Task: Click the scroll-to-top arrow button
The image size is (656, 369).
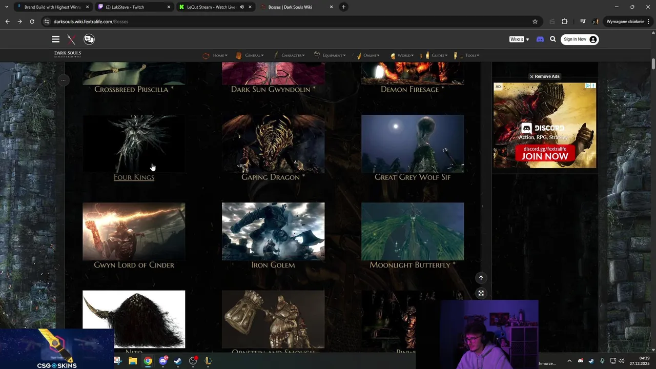Action: tap(481, 278)
